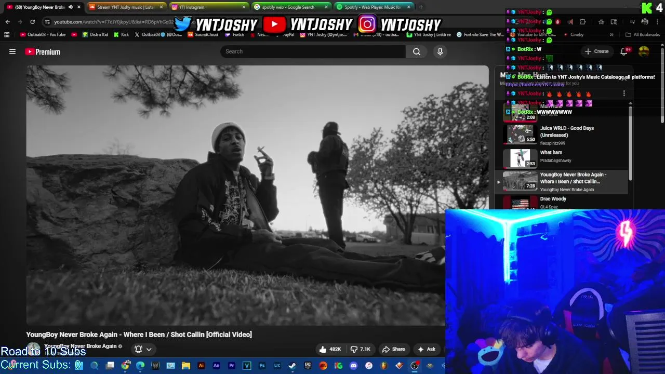This screenshot has width=665, height=374.
Task: Expand hidden bookmarks overflow chevron
Action: [x=611, y=35]
